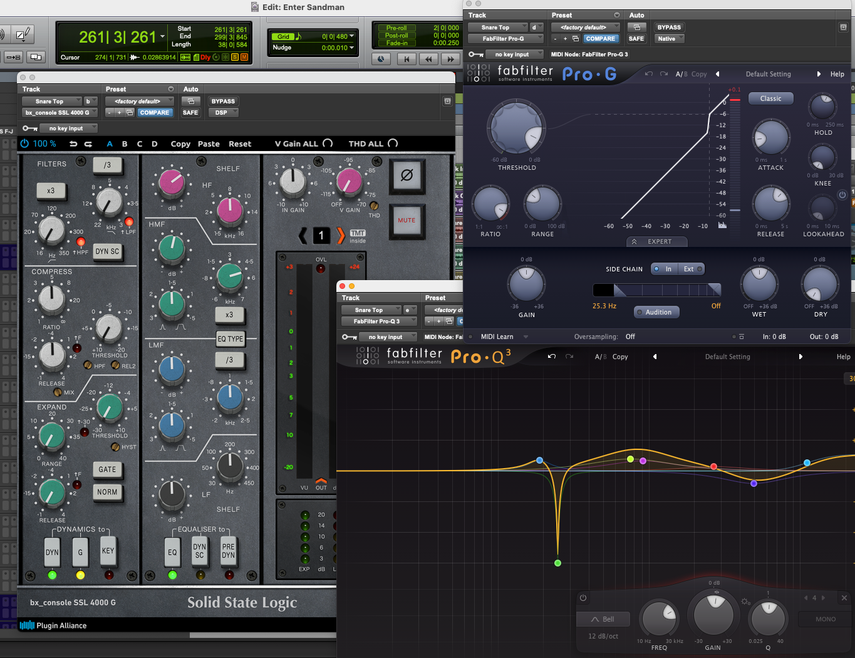The width and height of the screenshot is (855, 658).
Task: Go to next preset in Pro-Q 3
Action: (x=801, y=357)
